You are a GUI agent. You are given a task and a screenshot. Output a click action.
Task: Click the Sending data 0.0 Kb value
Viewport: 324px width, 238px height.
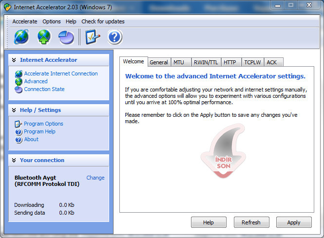pyautogui.click(x=67, y=213)
